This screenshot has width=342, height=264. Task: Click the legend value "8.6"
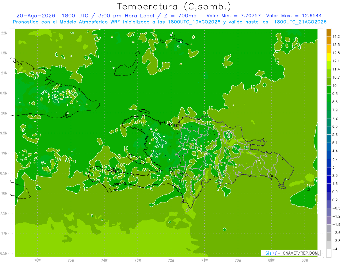335,102
